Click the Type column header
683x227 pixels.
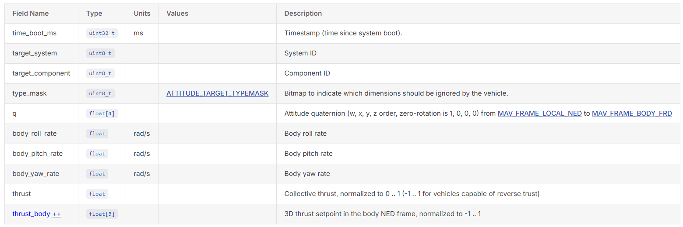point(94,14)
